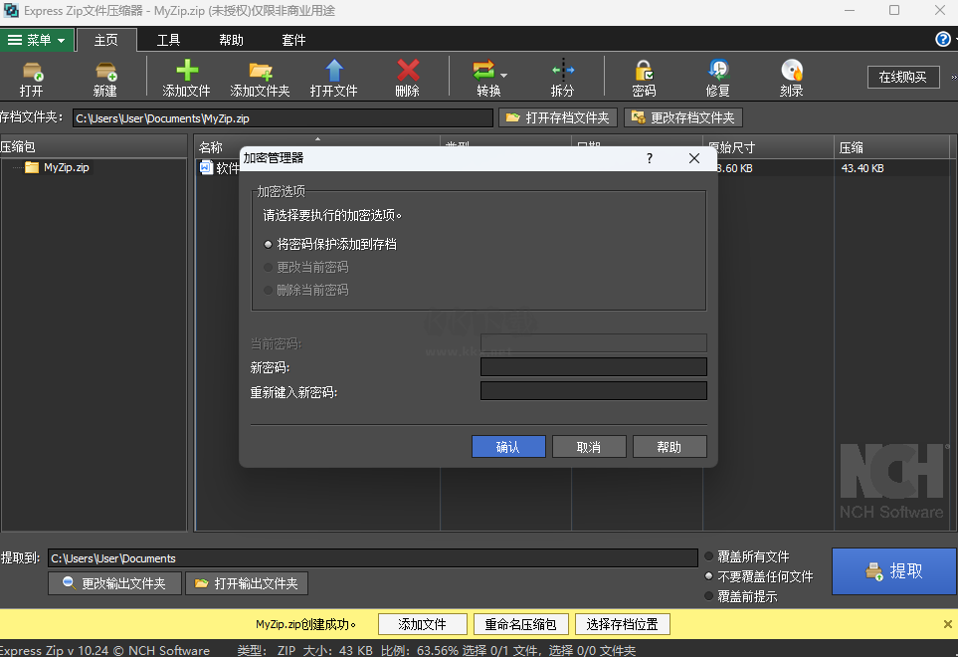Open the green 菜单 menu
This screenshot has height=657, width=958.
pos(37,40)
